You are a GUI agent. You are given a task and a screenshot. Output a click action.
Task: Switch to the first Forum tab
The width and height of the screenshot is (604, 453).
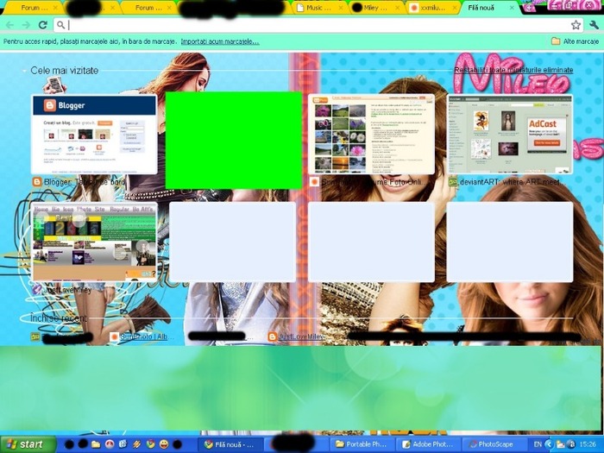point(34,7)
